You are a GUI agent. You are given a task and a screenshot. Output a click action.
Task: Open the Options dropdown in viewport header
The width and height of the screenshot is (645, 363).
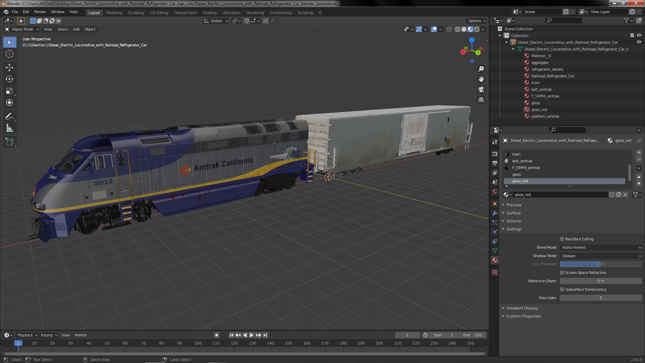click(x=476, y=21)
